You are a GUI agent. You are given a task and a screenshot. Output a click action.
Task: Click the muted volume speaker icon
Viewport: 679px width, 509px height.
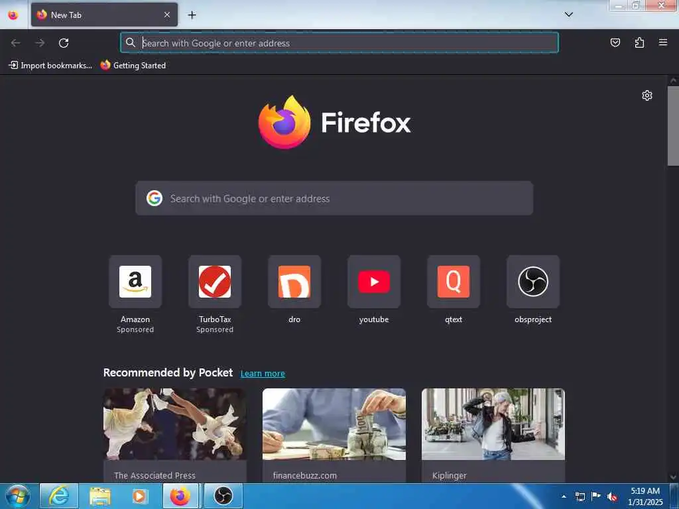[x=612, y=497]
